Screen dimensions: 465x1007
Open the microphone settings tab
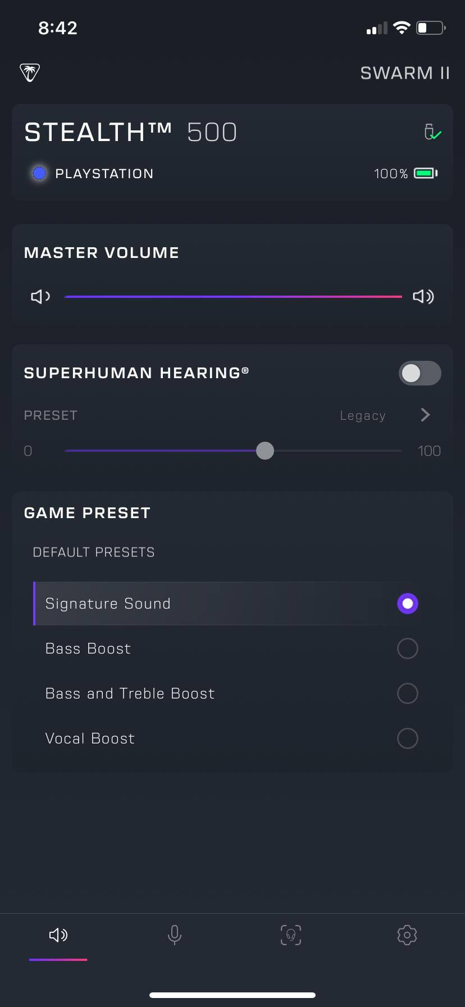tap(175, 935)
